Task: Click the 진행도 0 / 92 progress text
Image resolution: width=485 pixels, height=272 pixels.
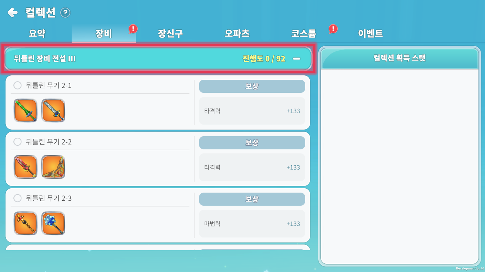Action: tap(264, 59)
